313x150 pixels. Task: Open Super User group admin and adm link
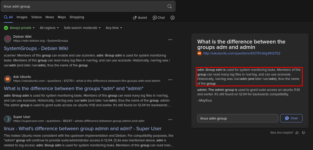[83, 129]
